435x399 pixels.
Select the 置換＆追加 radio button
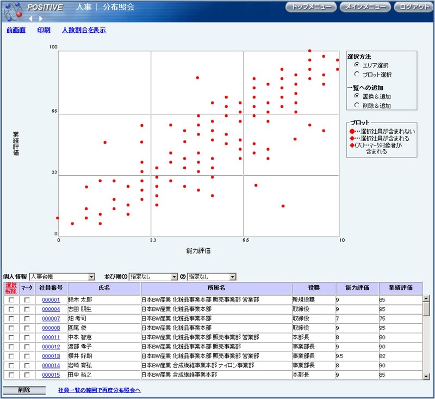click(357, 96)
